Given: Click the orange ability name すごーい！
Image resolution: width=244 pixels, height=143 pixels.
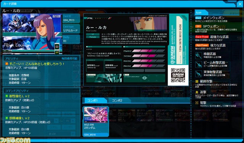Looking at the screenshot, I should tap(35, 64).
